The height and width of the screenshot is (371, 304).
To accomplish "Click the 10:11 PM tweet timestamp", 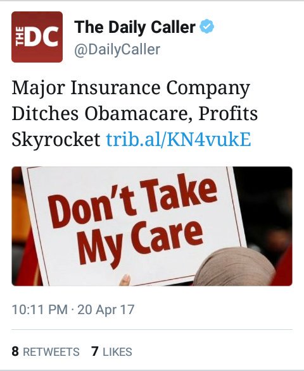I will tap(40, 310).
